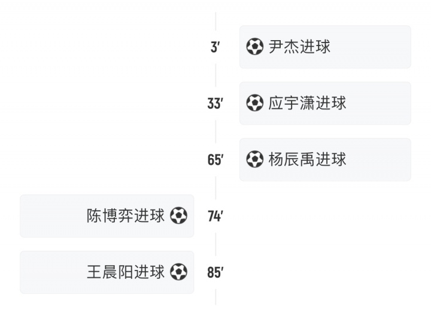
Task: Select the 65' minute marker on timeline
Action: [x=215, y=160]
